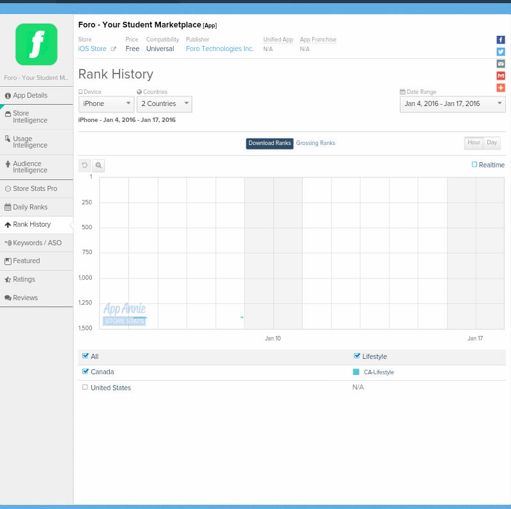Click the magnifier zoom chart icon
The image size is (511, 509).
point(98,165)
